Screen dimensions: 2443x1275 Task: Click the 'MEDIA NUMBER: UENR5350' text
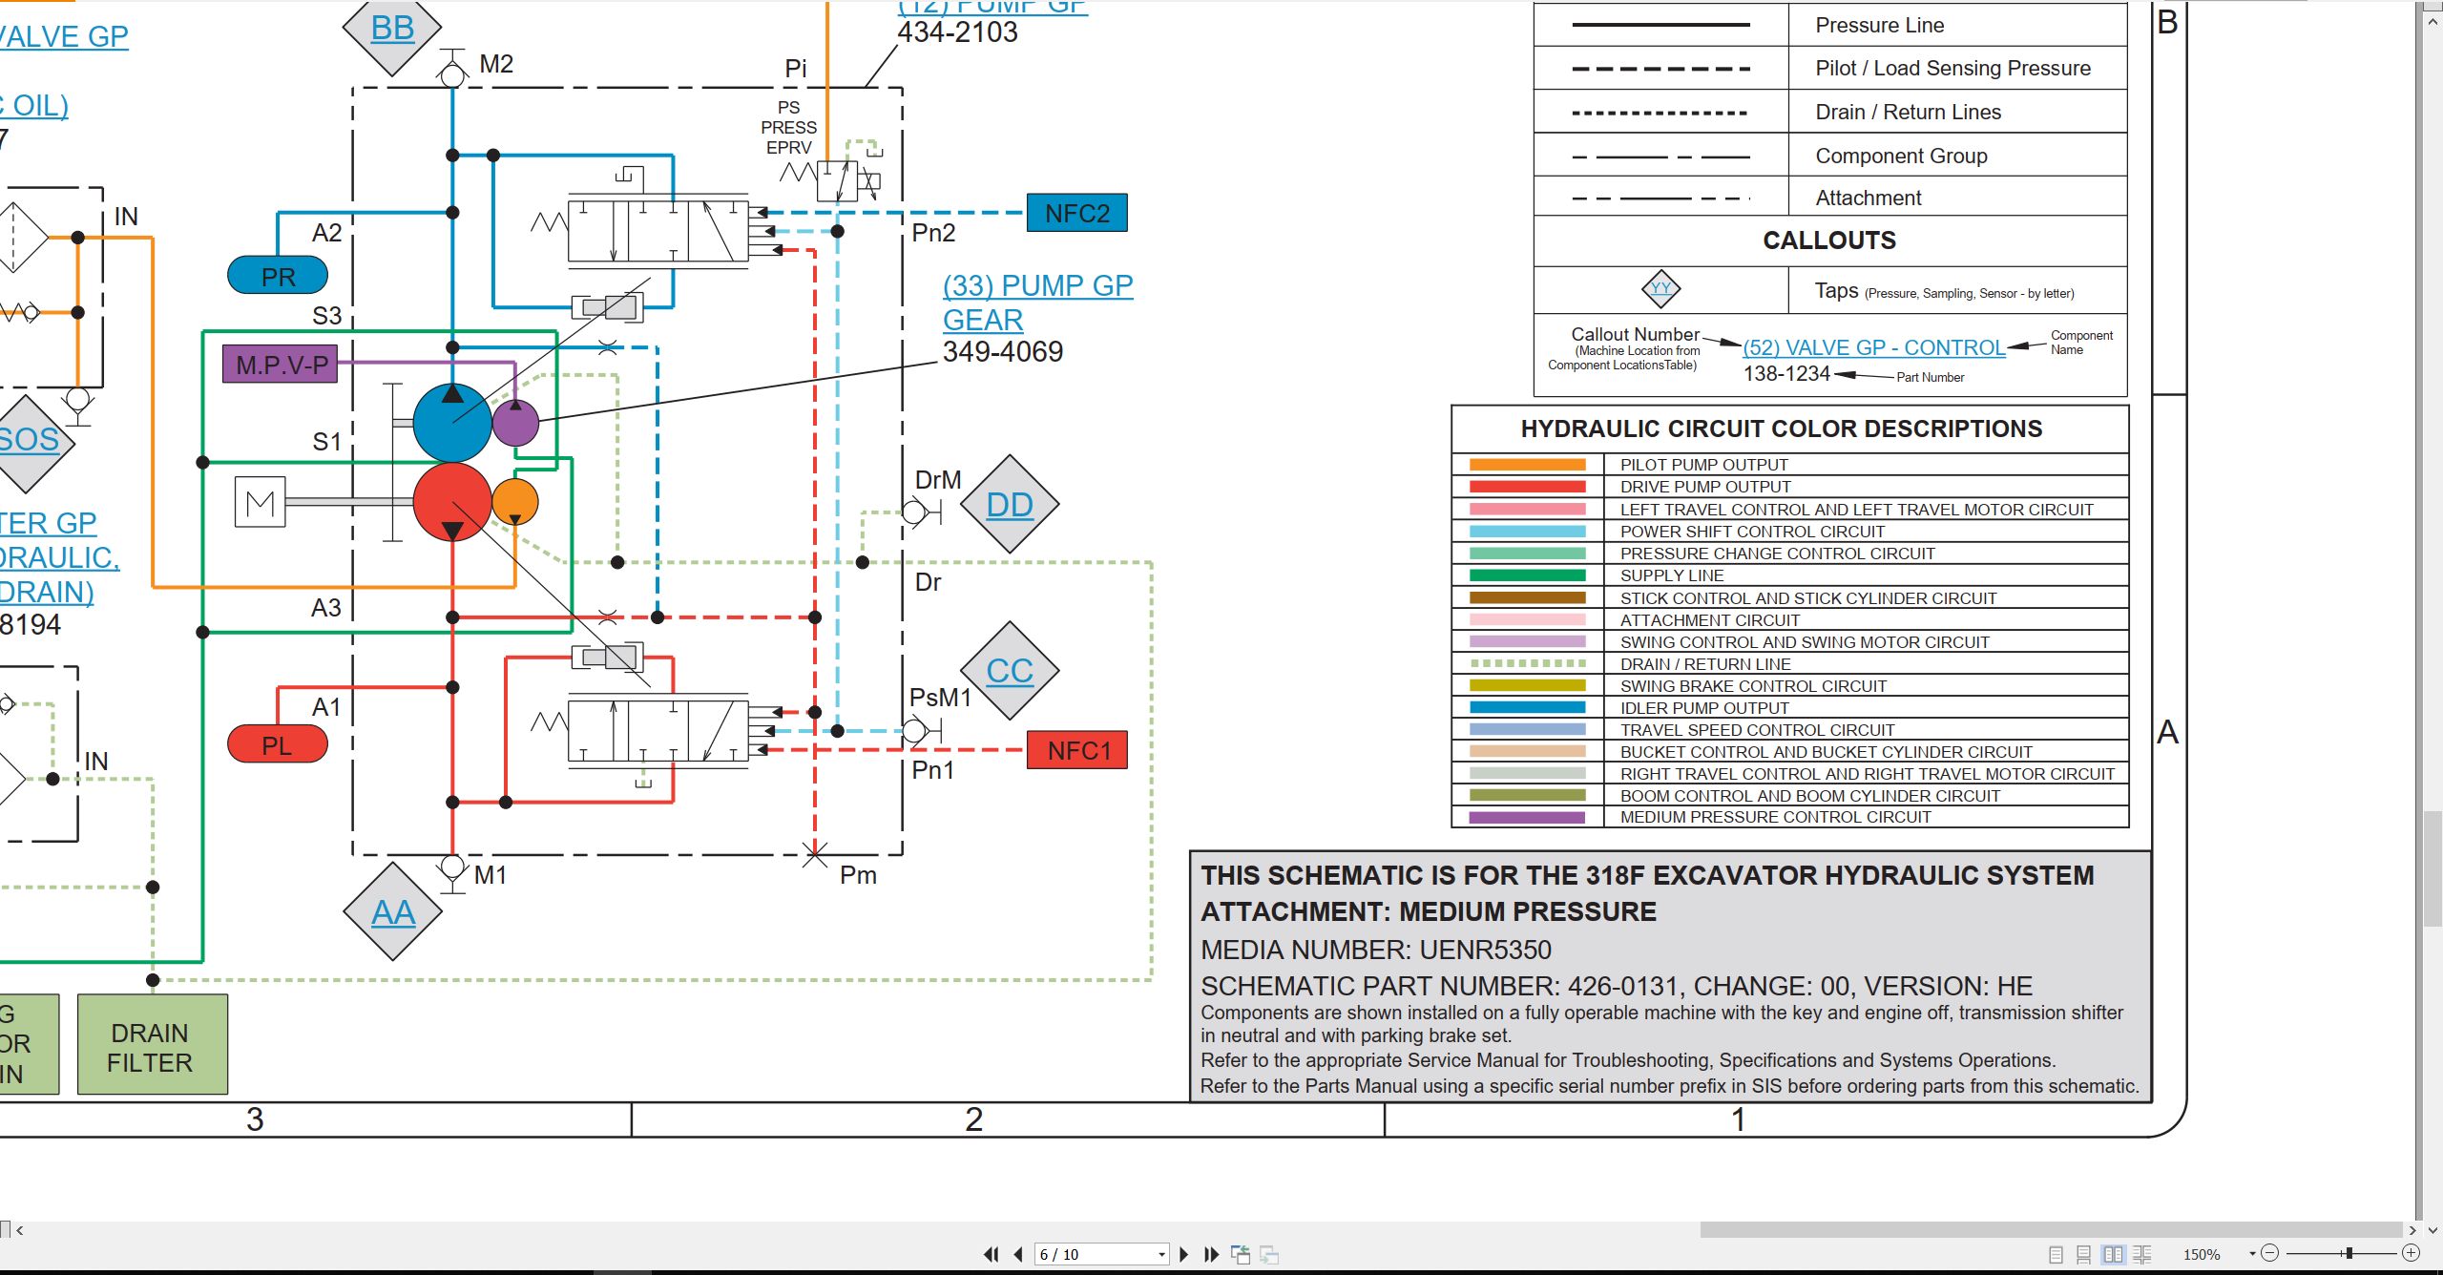pos(1375,951)
